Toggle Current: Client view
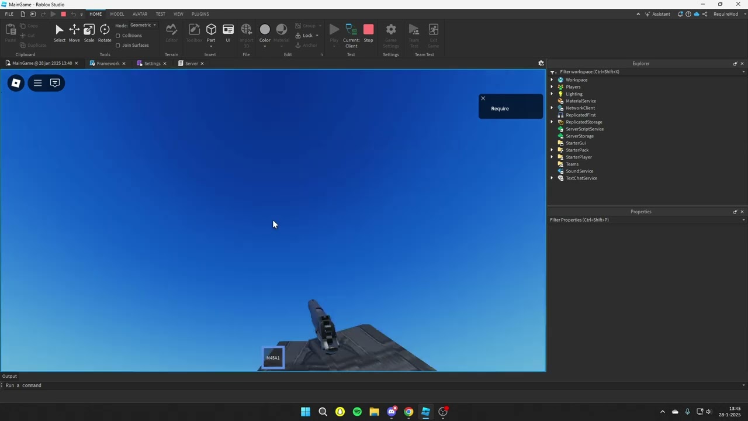 tap(351, 35)
